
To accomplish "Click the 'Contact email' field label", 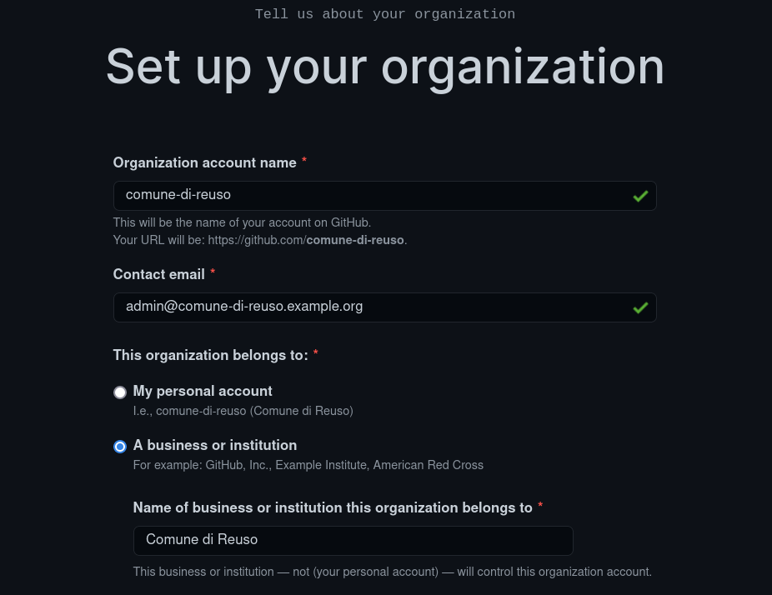I will [x=158, y=274].
